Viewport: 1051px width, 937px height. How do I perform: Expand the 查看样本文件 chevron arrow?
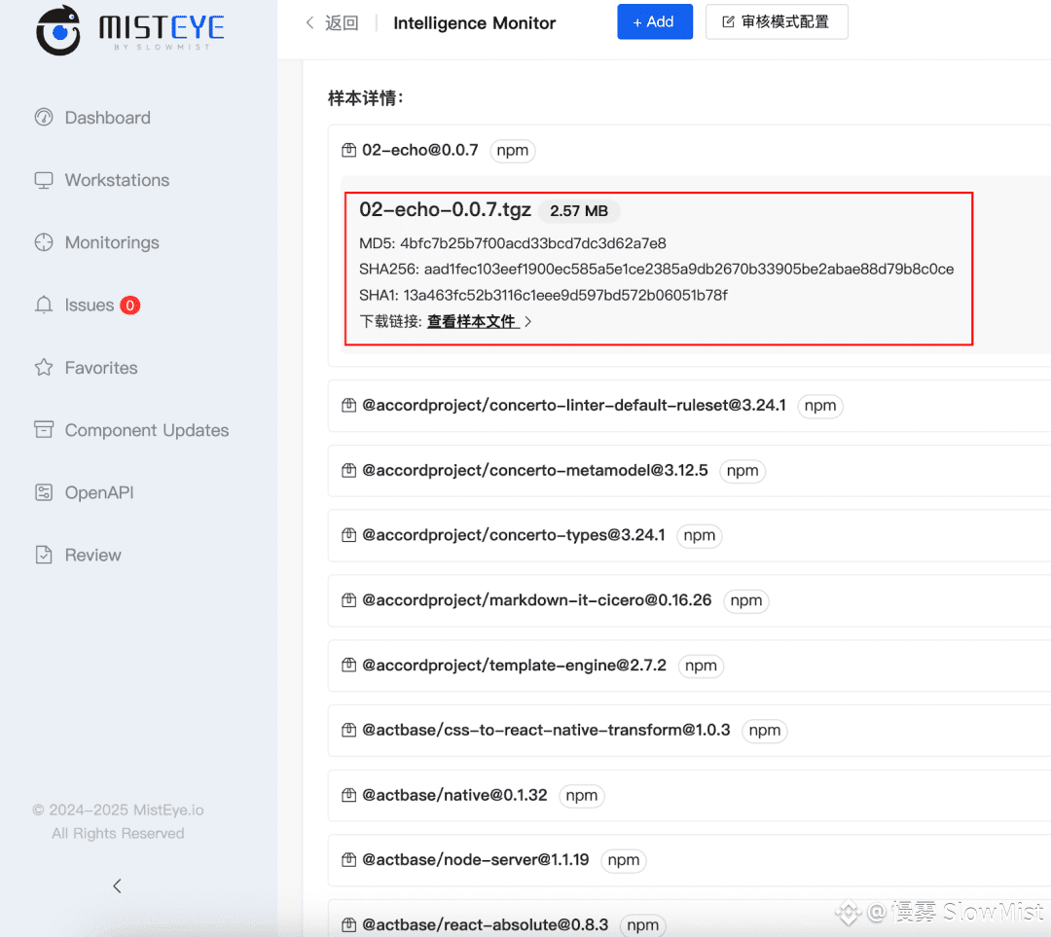click(x=528, y=321)
